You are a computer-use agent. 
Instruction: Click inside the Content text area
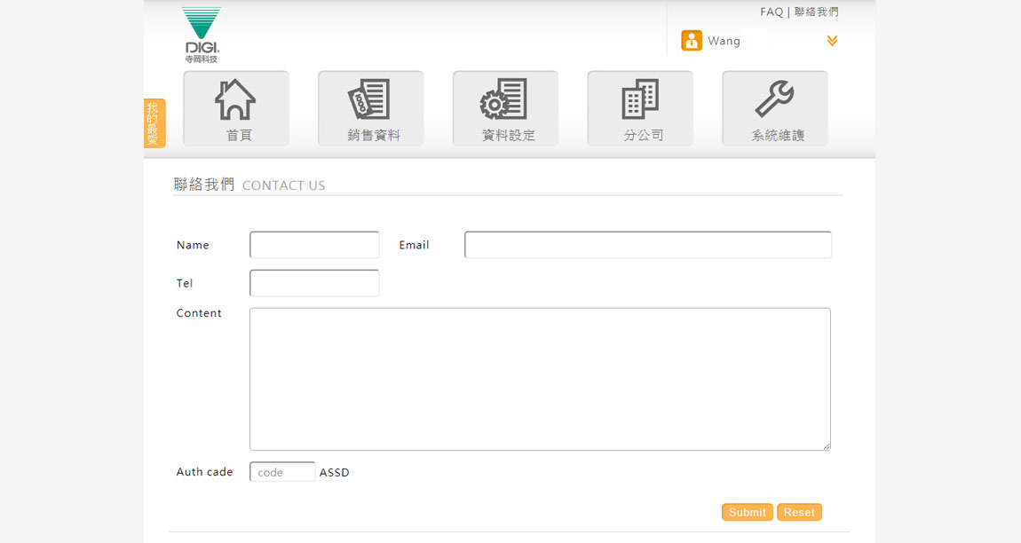point(540,379)
